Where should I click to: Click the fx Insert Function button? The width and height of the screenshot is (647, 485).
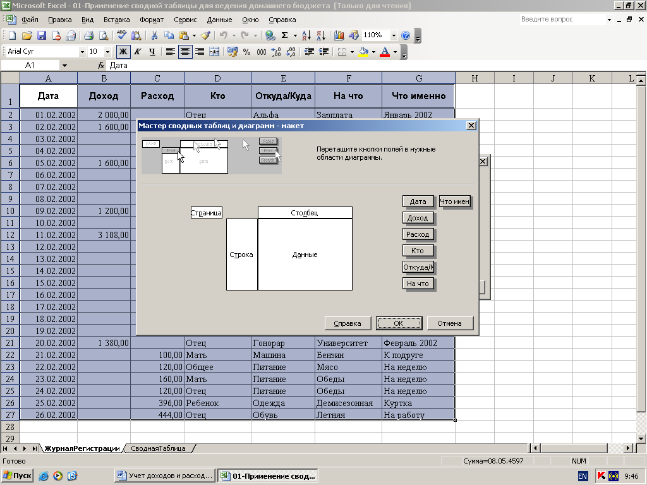tap(101, 65)
